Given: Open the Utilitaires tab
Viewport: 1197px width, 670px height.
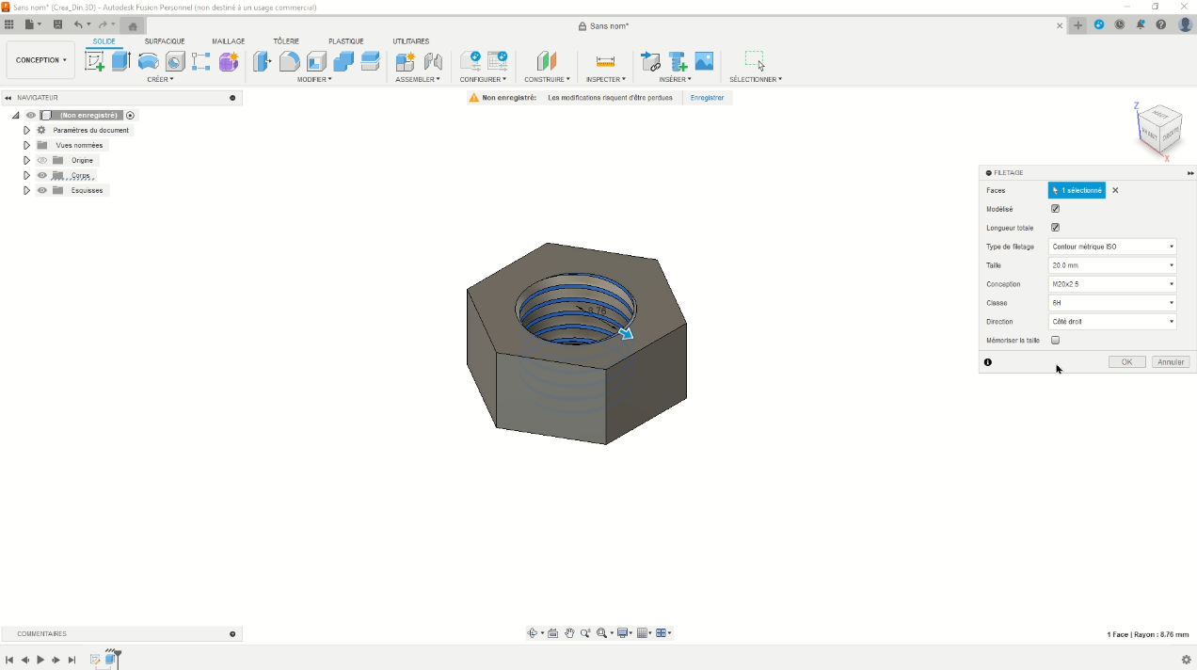Looking at the screenshot, I should 410,41.
